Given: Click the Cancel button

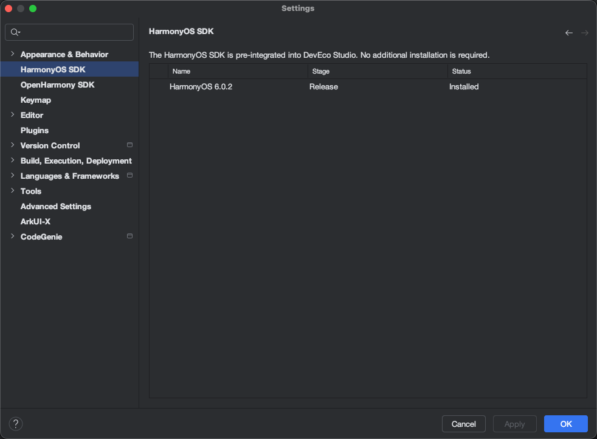Looking at the screenshot, I should (x=463, y=424).
